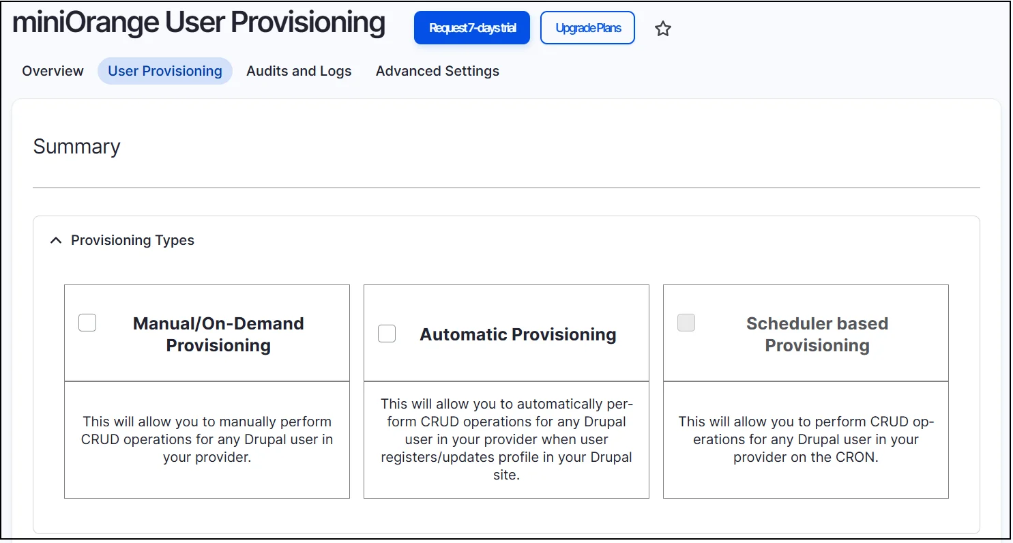Collapse the Provisioning Types chevron

[56, 240]
